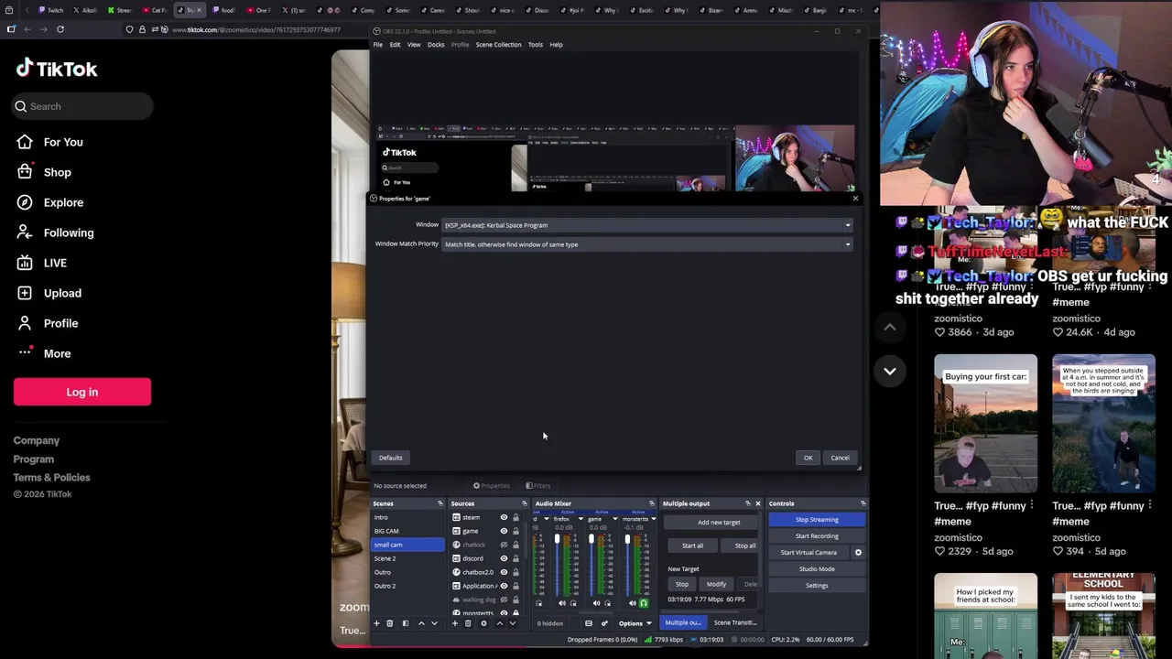The width and height of the screenshot is (1172, 659).
Task: Open scene filters icon in Scenes toolbar
Action: click(x=405, y=623)
